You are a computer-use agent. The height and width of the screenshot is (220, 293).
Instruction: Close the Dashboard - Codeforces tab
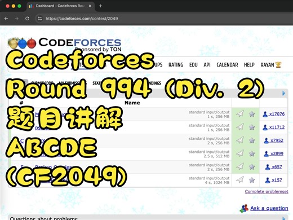pyautogui.click(x=90, y=6)
